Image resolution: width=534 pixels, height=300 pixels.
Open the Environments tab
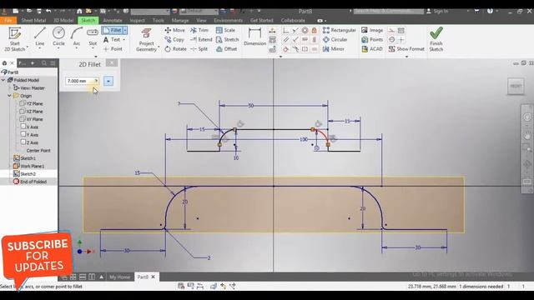coord(228,20)
